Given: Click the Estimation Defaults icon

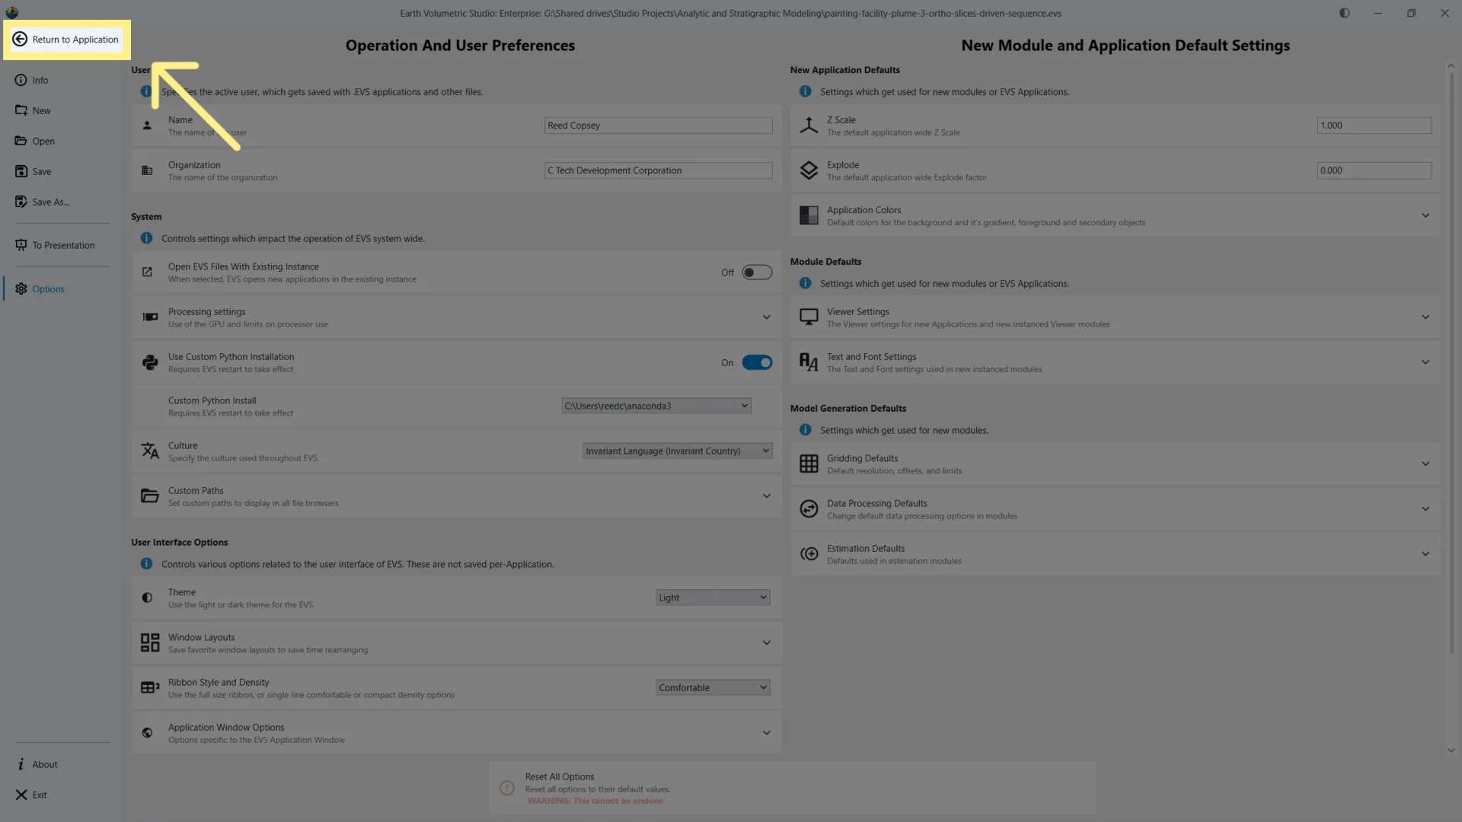Looking at the screenshot, I should pyautogui.click(x=809, y=553).
